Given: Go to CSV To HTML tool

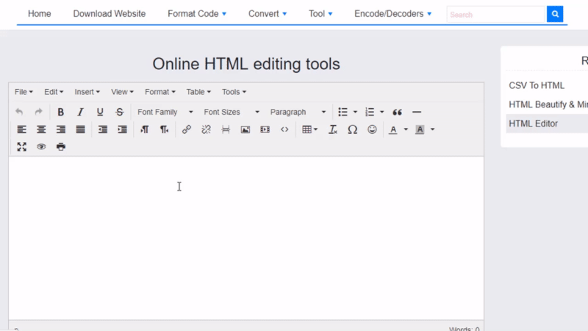Looking at the screenshot, I should point(537,85).
